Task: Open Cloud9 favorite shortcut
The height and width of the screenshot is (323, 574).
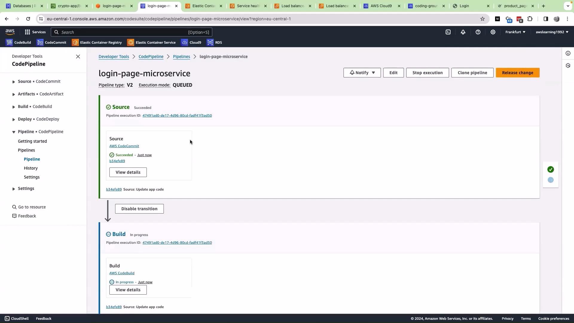Action: [191, 42]
